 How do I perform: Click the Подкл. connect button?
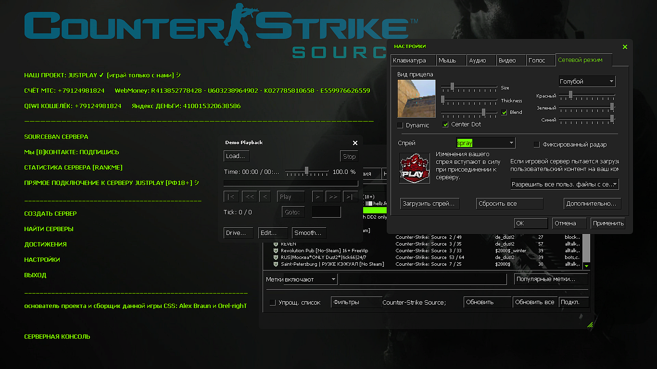(x=574, y=302)
